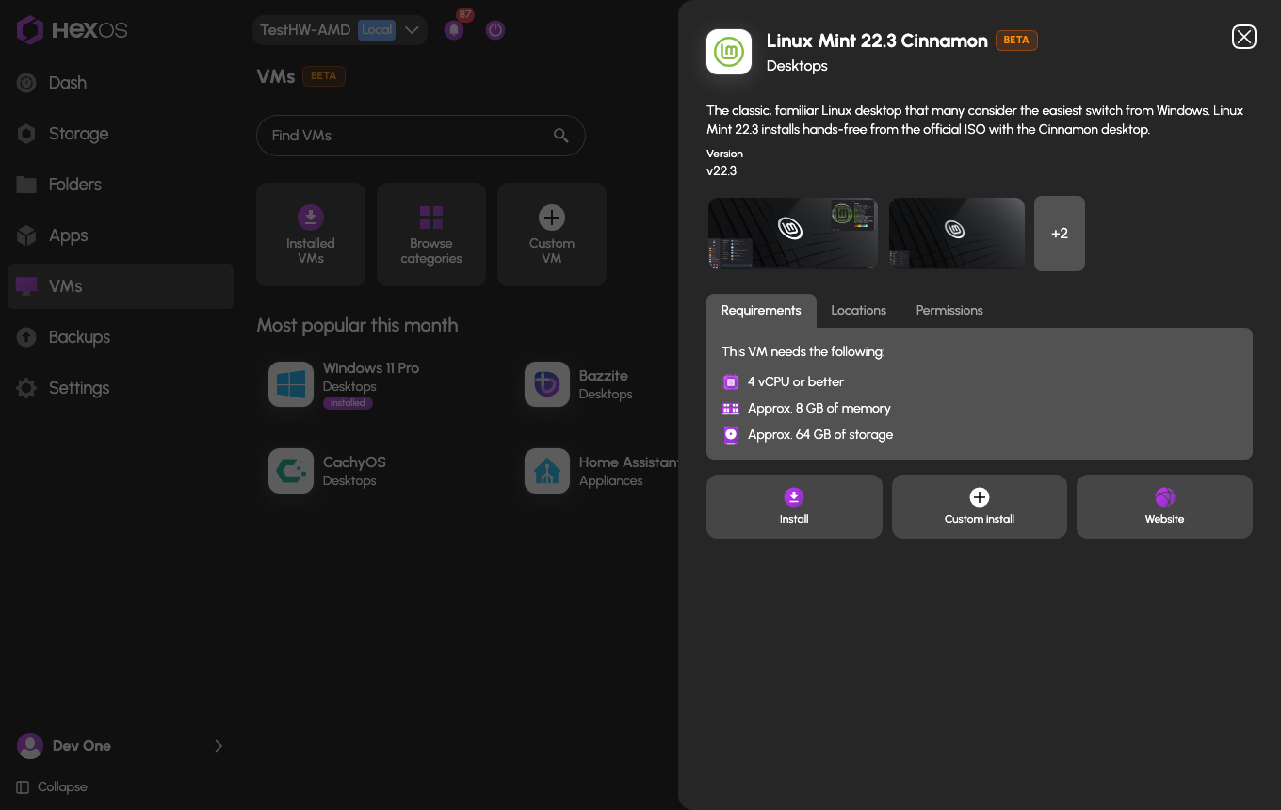
Task: Click the "Most popular this month" heading
Action: pyautogui.click(x=358, y=326)
